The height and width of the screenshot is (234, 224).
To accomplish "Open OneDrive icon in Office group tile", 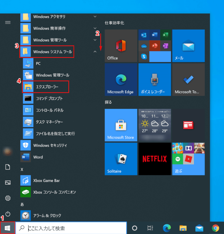I will tap(144, 46).
